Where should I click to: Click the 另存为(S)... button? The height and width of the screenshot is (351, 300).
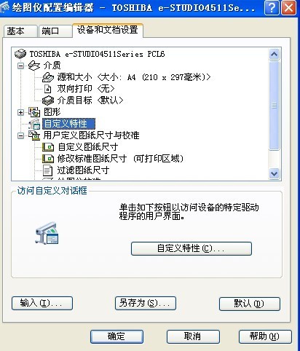click(x=145, y=304)
